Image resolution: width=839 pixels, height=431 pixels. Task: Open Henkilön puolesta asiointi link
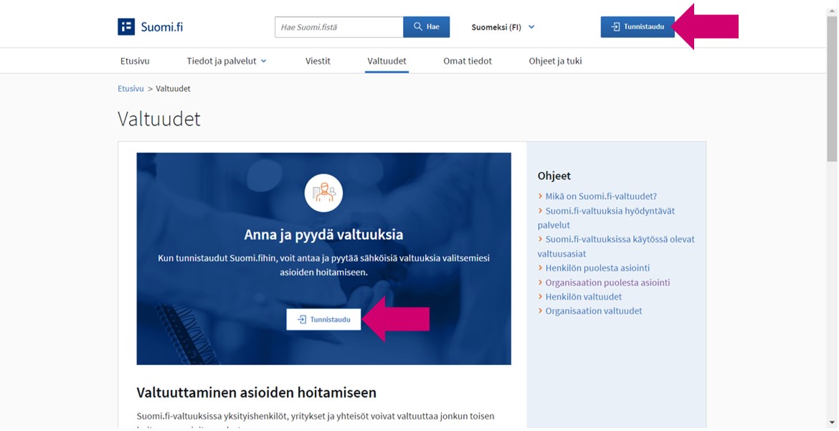[597, 267]
